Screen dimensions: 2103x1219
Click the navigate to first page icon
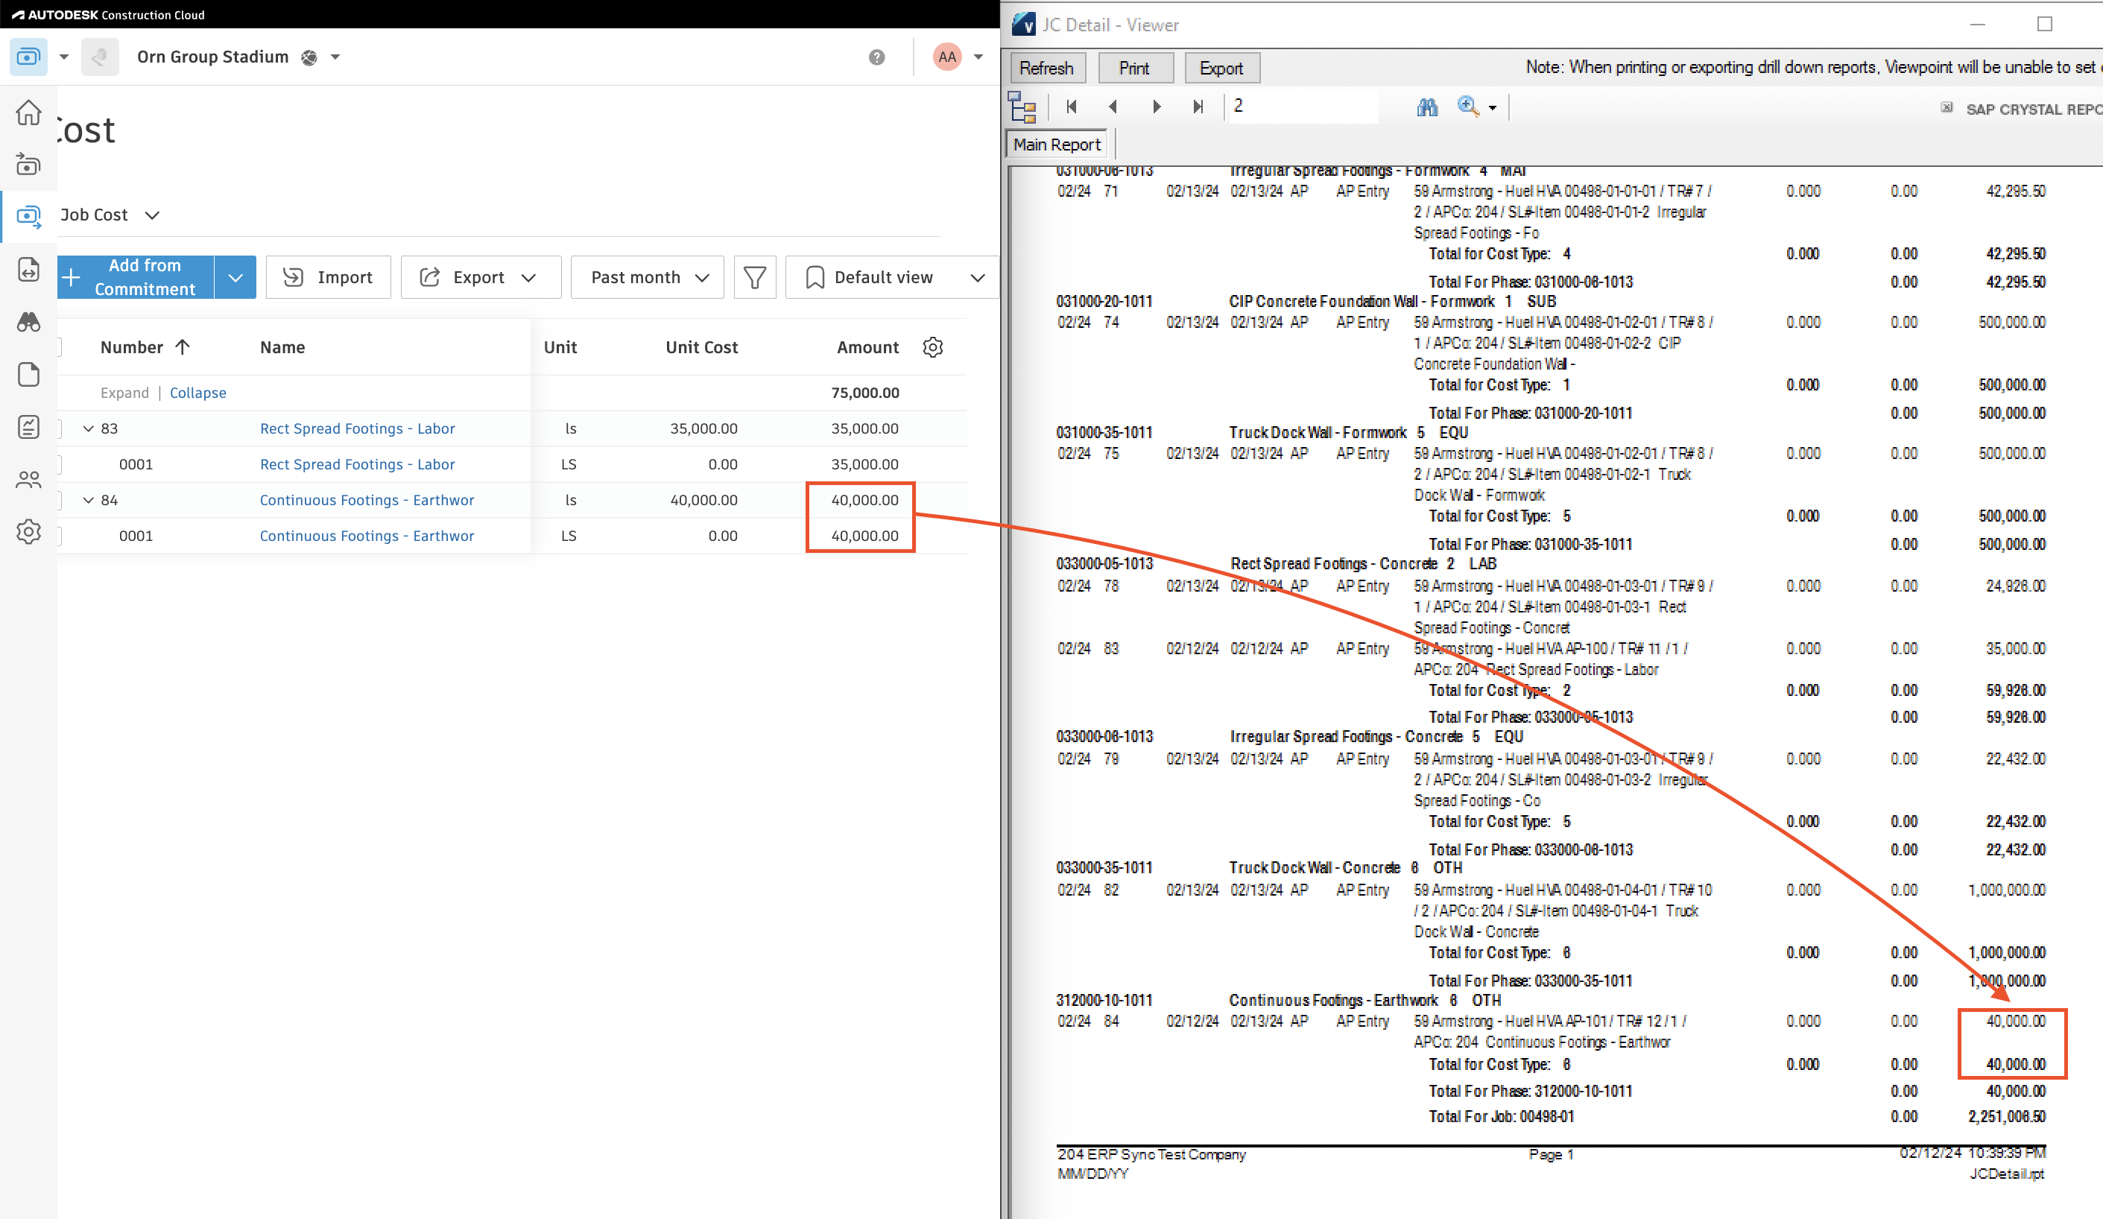tap(1071, 106)
